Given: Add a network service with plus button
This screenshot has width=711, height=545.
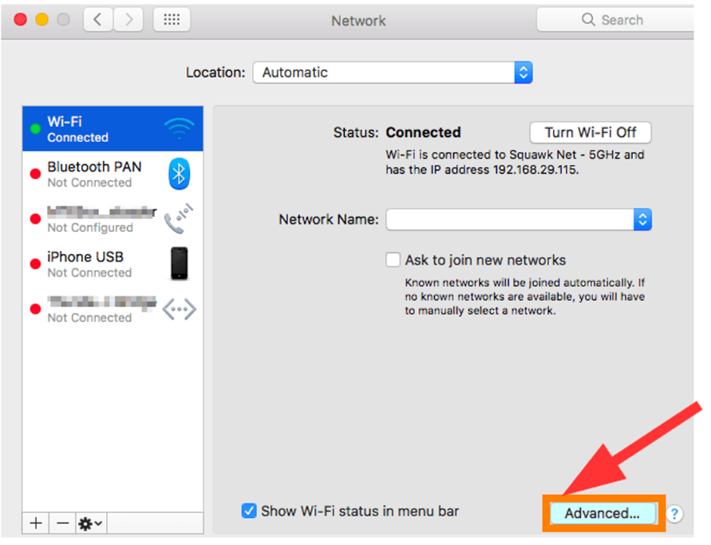Looking at the screenshot, I should click(x=36, y=523).
